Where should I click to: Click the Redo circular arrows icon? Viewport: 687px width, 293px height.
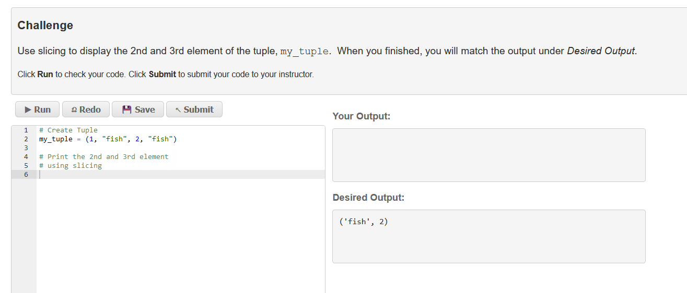coord(74,109)
